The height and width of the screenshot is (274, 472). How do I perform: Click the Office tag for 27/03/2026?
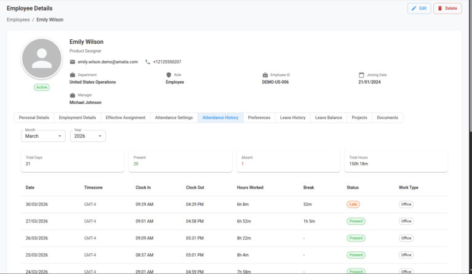click(x=406, y=221)
